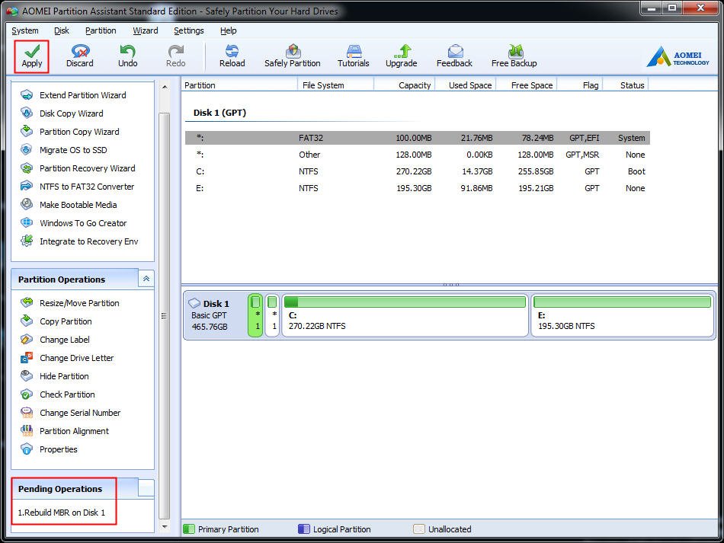This screenshot has width=724, height=543.
Task: Click the sidebar vertical scrollbar thumb
Action: (165, 315)
